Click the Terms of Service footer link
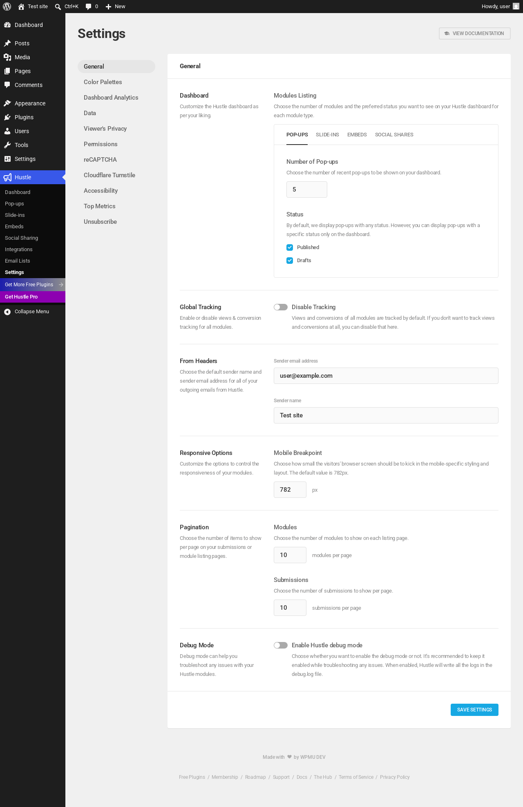Image resolution: width=523 pixels, height=807 pixels. pos(356,777)
